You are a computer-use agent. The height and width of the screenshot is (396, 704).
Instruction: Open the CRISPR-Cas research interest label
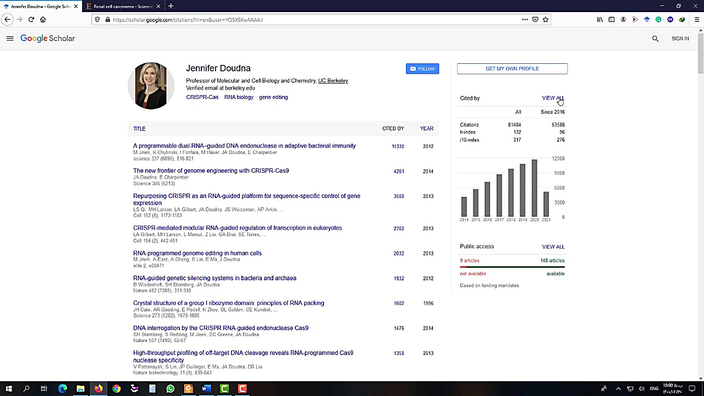202,97
